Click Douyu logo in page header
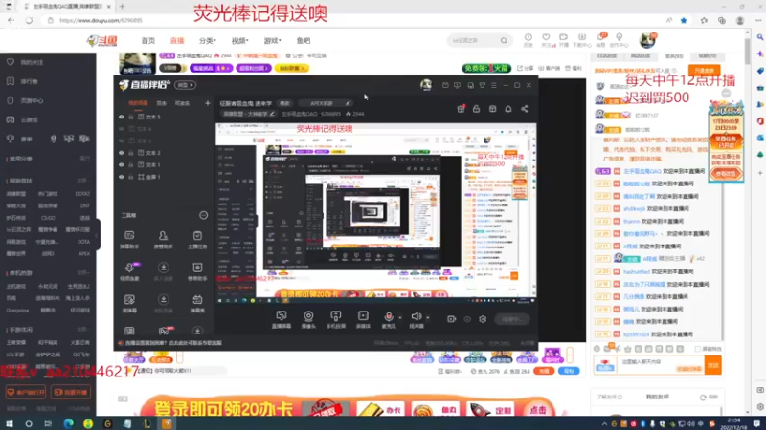Screen dimensions: 766x430 [x=102, y=40]
